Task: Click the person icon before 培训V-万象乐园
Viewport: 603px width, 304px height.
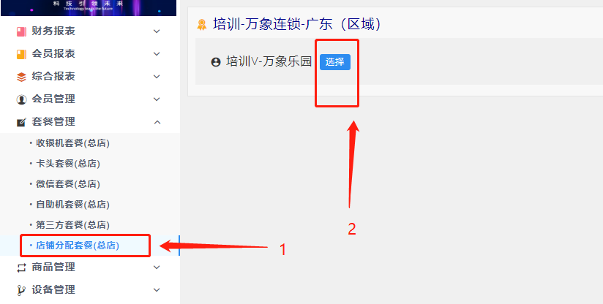Action: point(216,62)
